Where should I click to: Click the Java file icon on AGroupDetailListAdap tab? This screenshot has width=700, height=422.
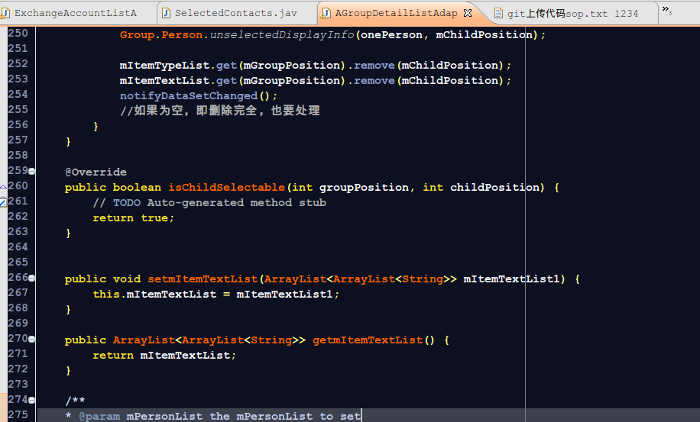click(x=326, y=14)
